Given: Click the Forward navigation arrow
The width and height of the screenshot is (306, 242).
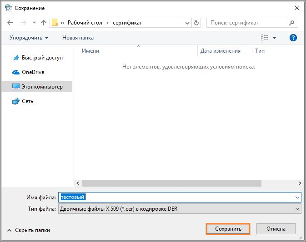Looking at the screenshot, I should 23,23.
